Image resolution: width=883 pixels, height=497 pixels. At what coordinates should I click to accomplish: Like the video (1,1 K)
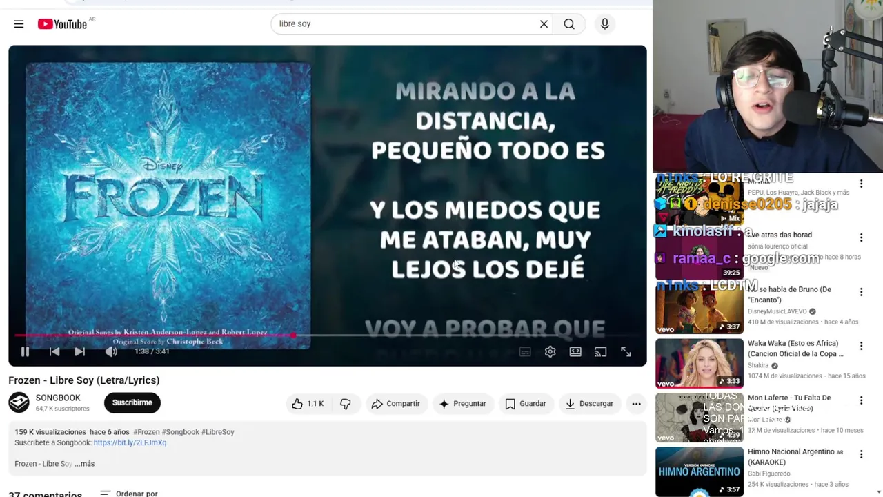[308, 404]
